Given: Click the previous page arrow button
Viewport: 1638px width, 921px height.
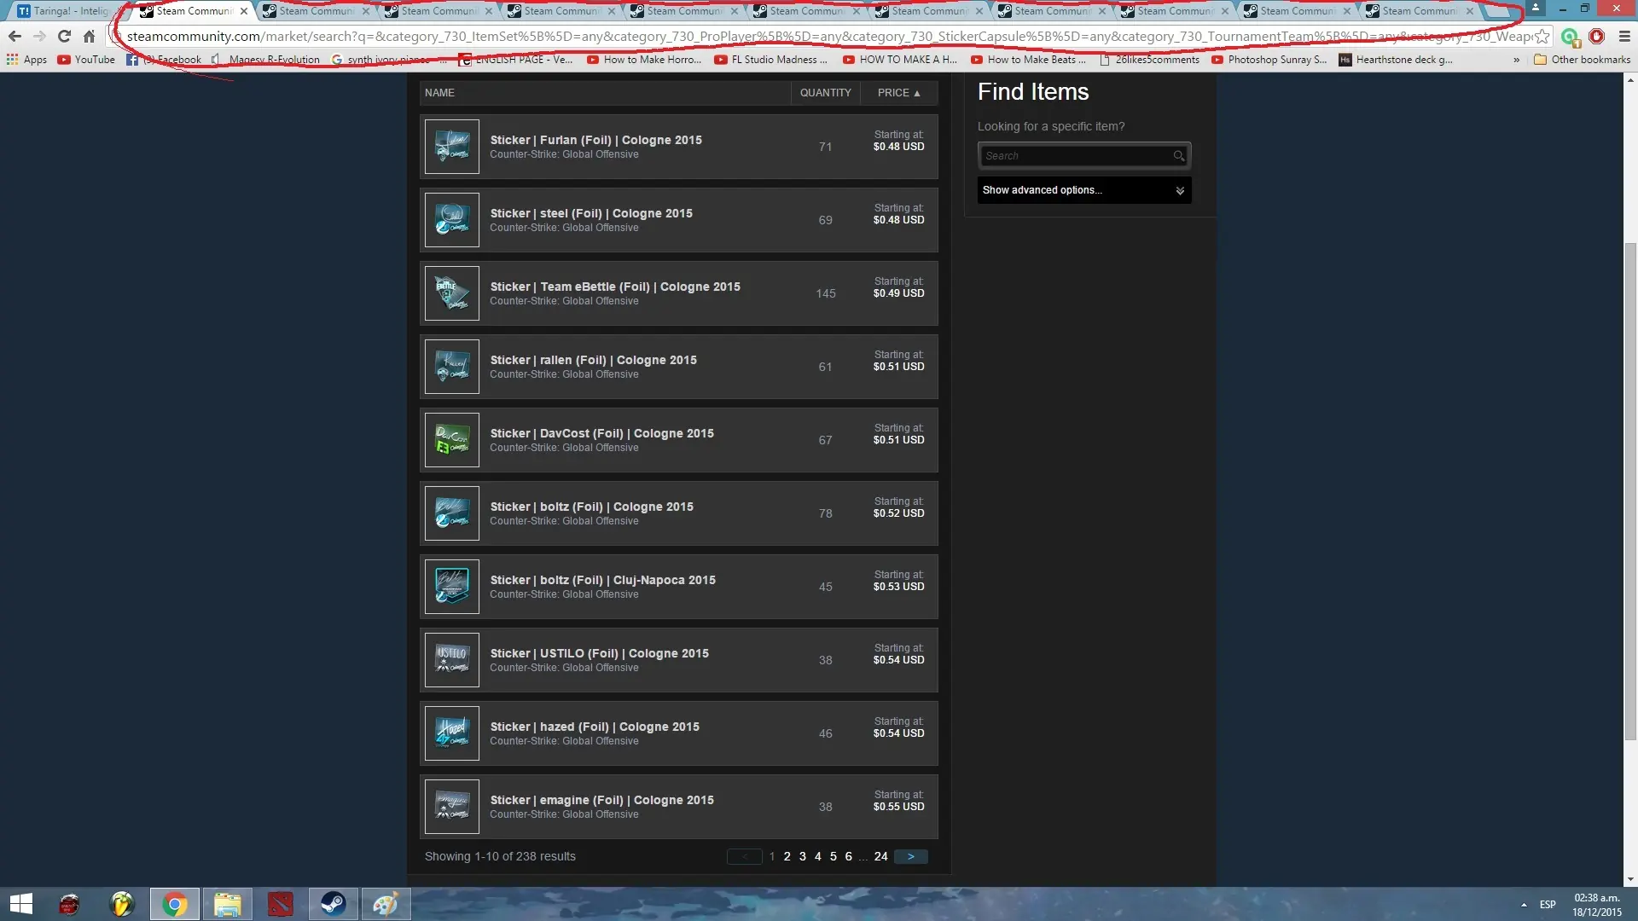Looking at the screenshot, I should pyautogui.click(x=744, y=857).
